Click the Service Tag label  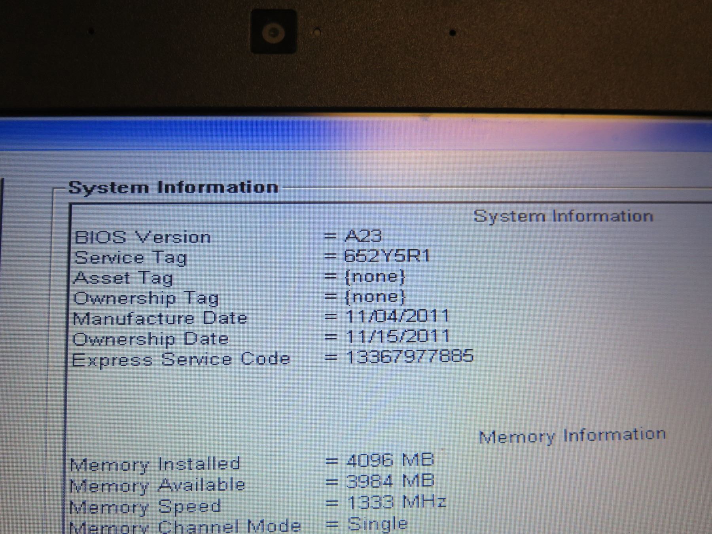pyautogui.click(x=130, y=258)
